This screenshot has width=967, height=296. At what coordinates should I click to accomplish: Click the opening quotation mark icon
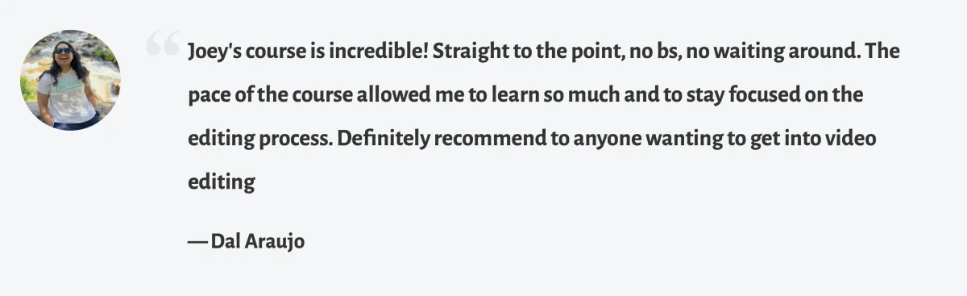coord(161,43)
